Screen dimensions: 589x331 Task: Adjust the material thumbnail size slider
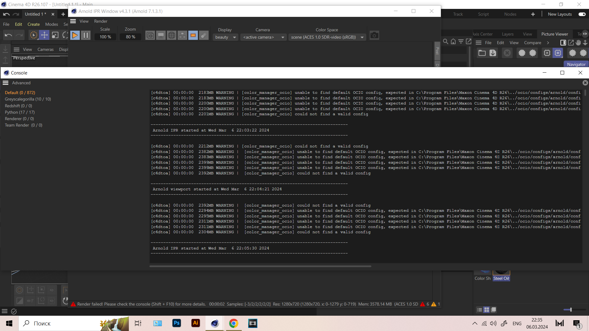571,310
